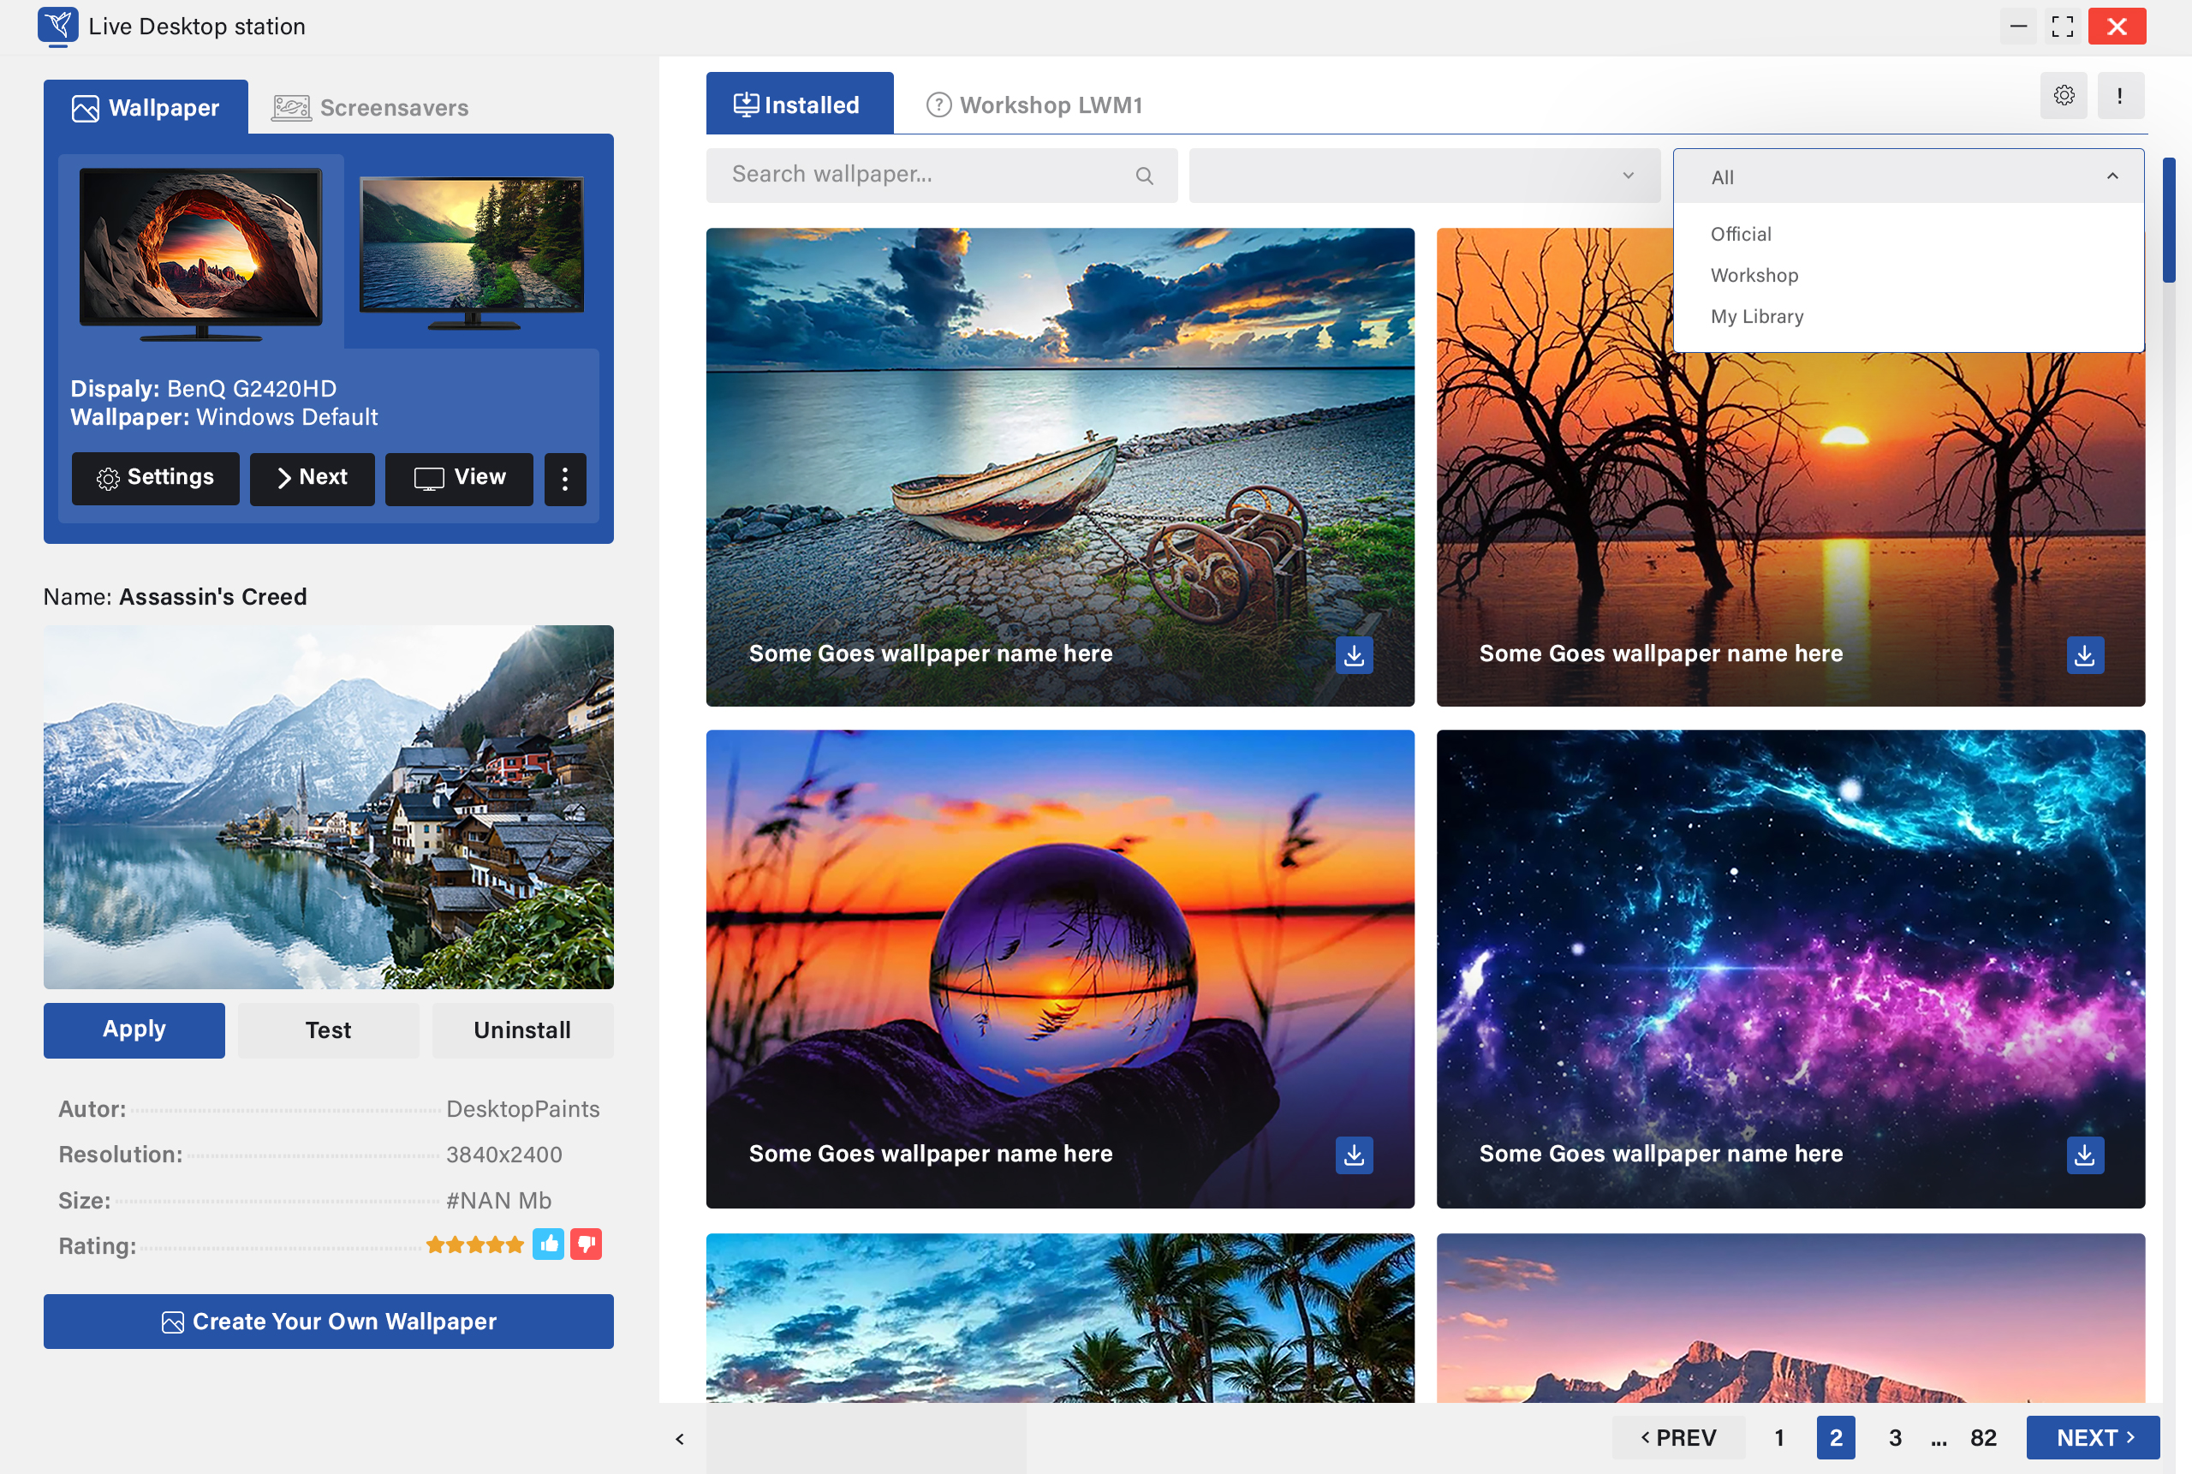This screenshot has width=2192, height=1474.
Task: Open display Settings with the gear button
Action: pos(155,479)
